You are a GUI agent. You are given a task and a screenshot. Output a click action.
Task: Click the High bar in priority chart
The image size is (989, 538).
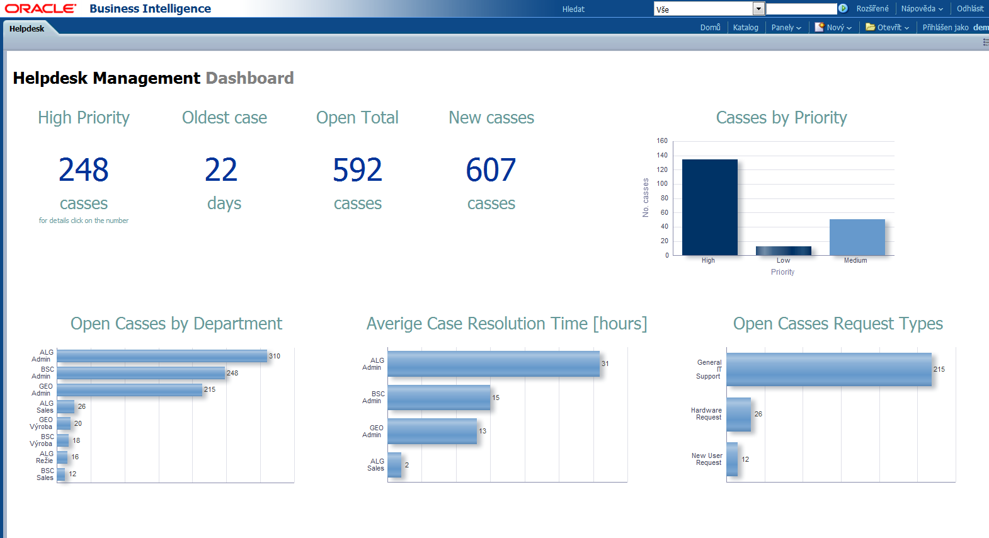click(x=709, y=207)
